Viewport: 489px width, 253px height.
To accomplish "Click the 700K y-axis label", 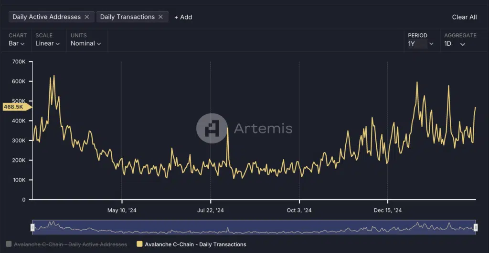I will pos(19,61).
